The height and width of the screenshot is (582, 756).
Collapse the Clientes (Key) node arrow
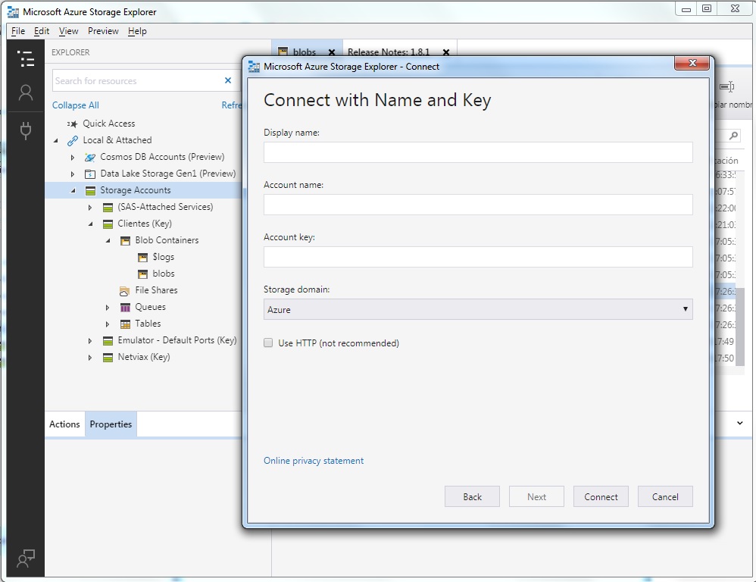[91, 224]
